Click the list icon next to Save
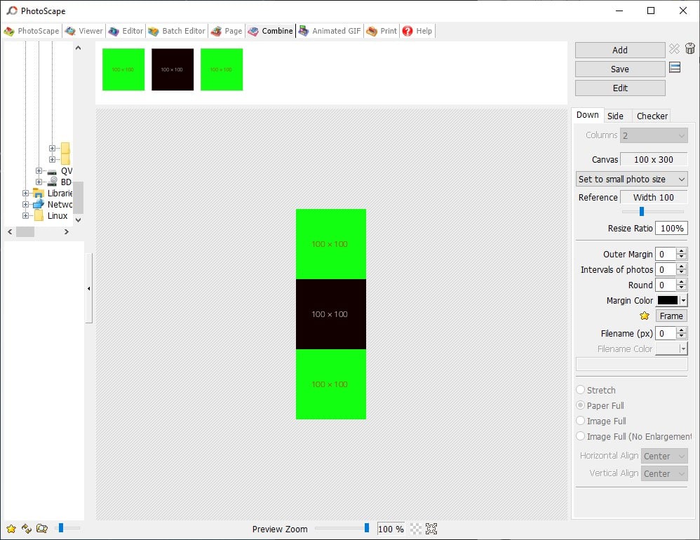The image size is (700, 540). (675, 68)
